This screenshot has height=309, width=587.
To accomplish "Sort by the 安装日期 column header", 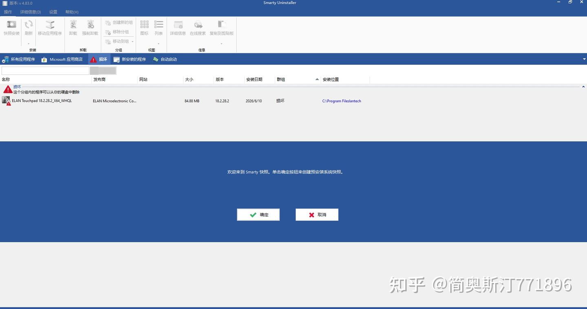I will (260, 79).
